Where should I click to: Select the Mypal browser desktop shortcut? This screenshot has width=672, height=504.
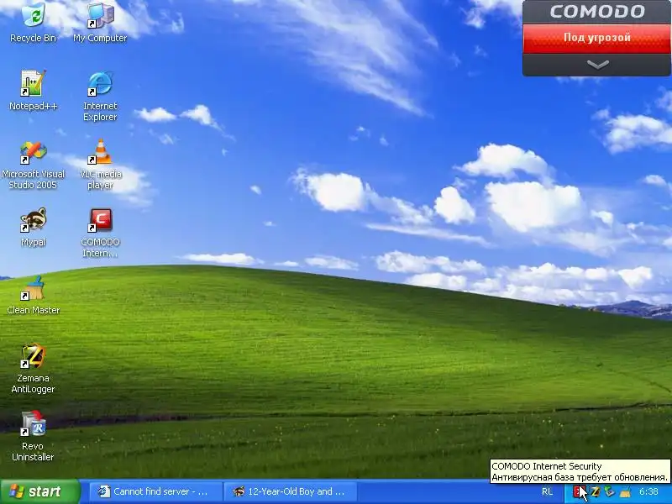[x=33, y=227]
